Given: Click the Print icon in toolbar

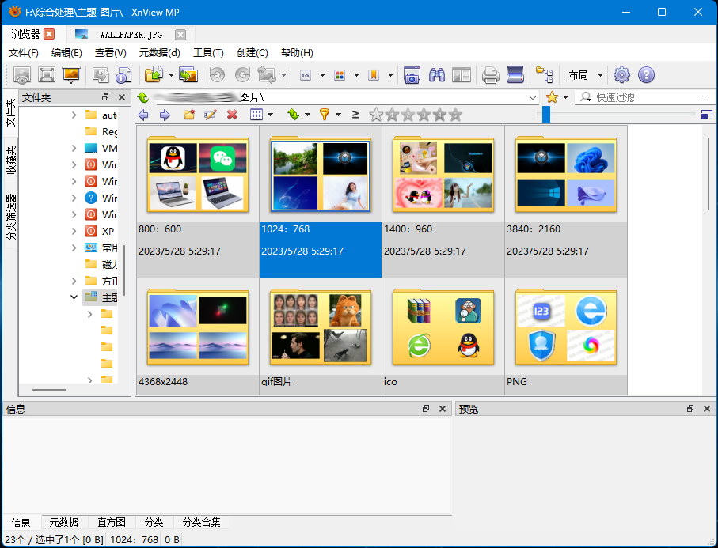Looking at the screenshot, I should (491, 75).
